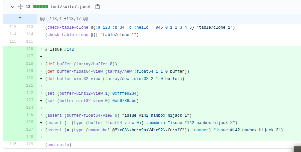Click the 13 changed lines count

pyautogui.click(x=28, y=7)
